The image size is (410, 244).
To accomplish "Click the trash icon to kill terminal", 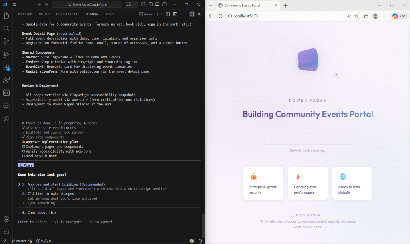I will tap(175, 14).
